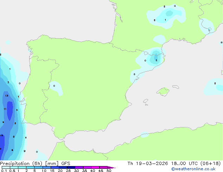Click the above-50 arrow tip of legend

click(x=111, y=167)
